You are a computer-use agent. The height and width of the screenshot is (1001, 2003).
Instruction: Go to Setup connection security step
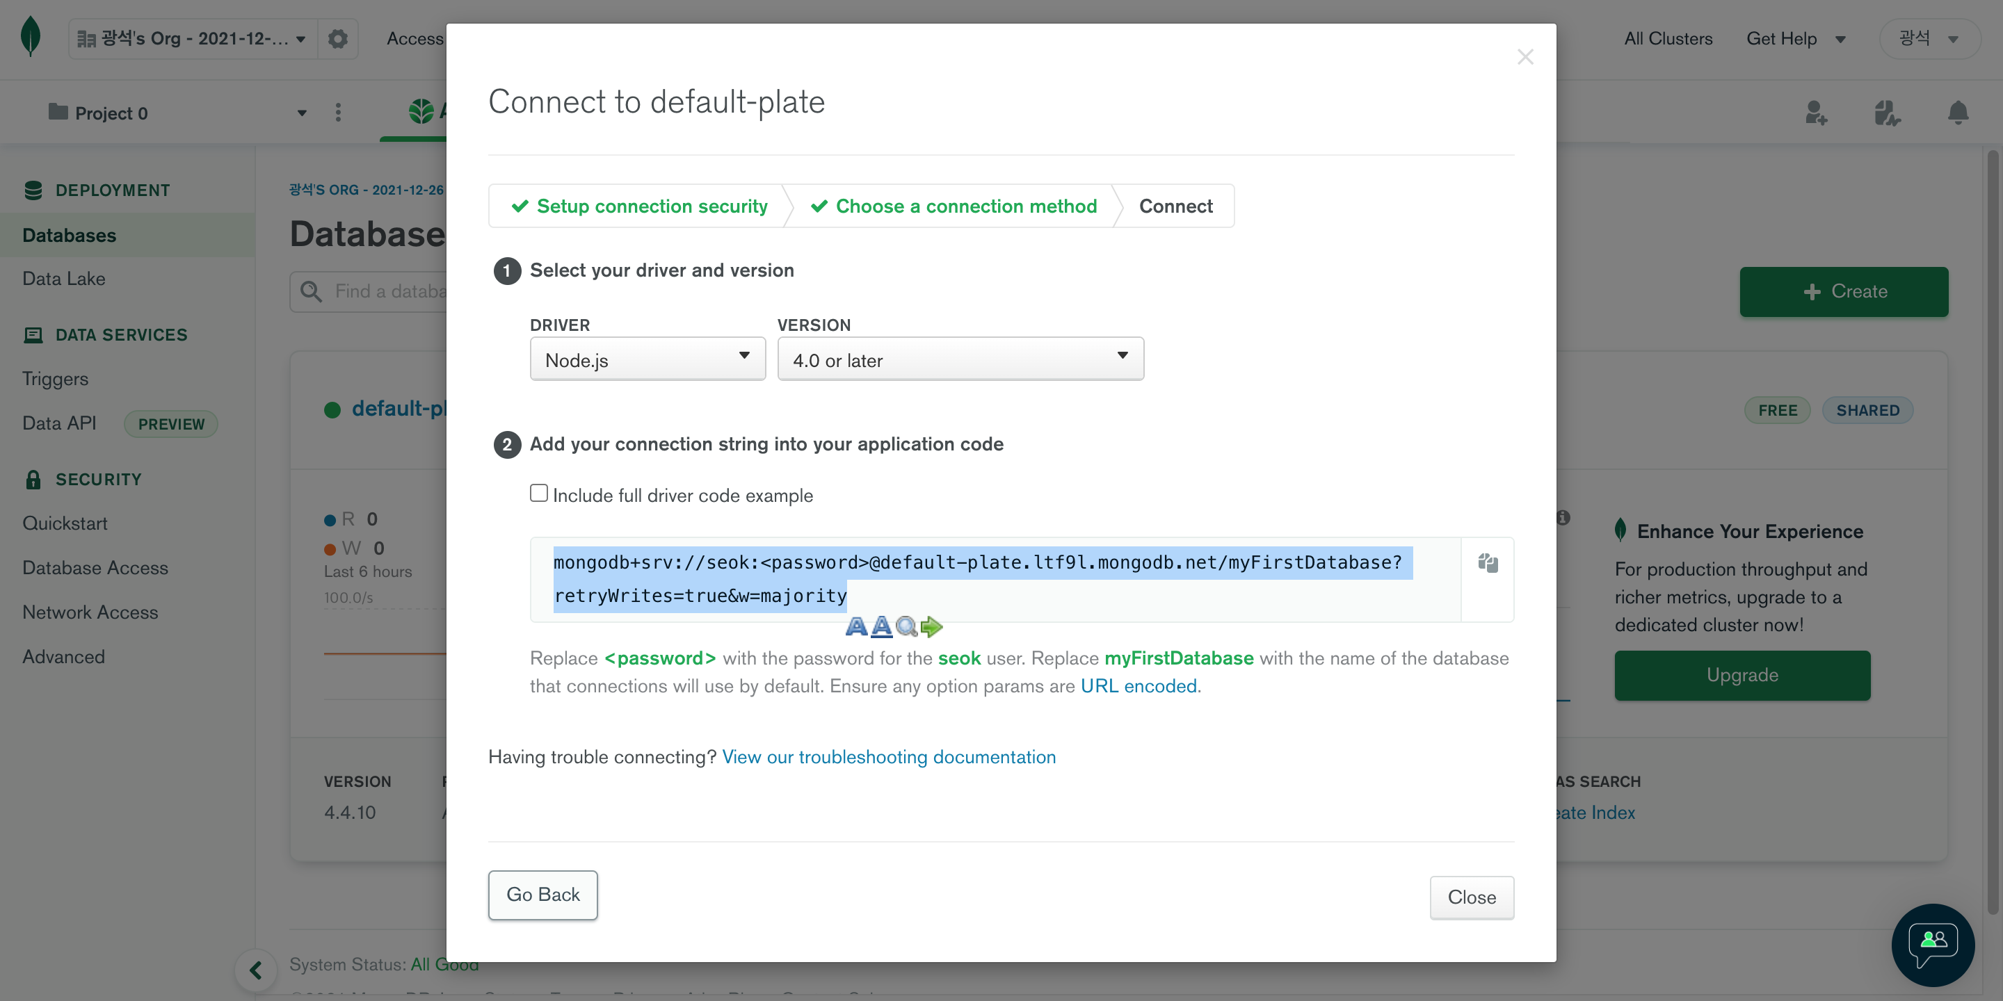pos(639,206)
